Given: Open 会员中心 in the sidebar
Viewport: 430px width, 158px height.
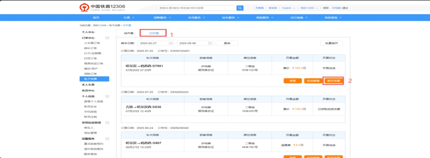Looking at the screenshot, I should click(x=88, y=90).
